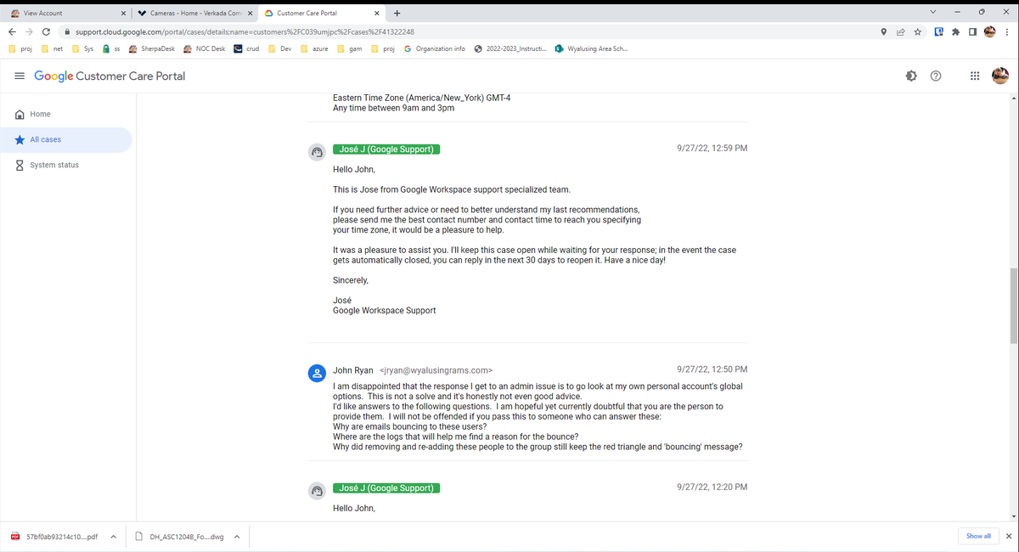Close the Customer Care Portal tab
Screen dimensions: 1019x552
tap(376, 14)
